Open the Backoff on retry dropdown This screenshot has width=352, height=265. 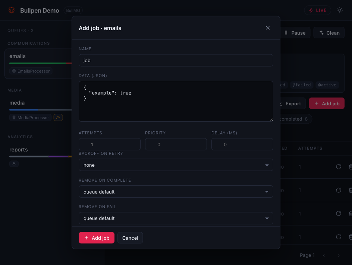click(176, 165)
